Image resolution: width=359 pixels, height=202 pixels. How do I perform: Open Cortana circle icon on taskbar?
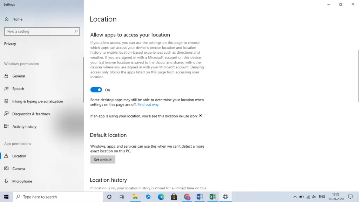pyautogui.click(x=109, y=197)
